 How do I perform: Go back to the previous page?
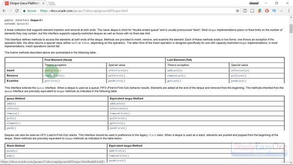point(4,11)
